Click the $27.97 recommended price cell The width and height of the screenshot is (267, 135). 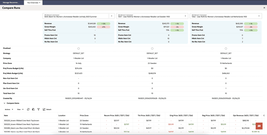pyautogui.click(x=127, y=124)
